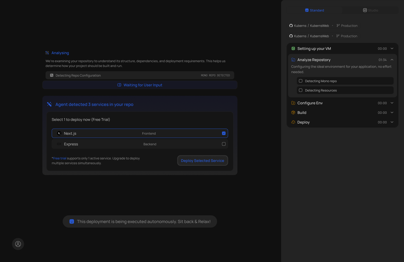Click the Detecting Repo Configuration row
The height and width of the screenshot is (262, 404).
140,75
